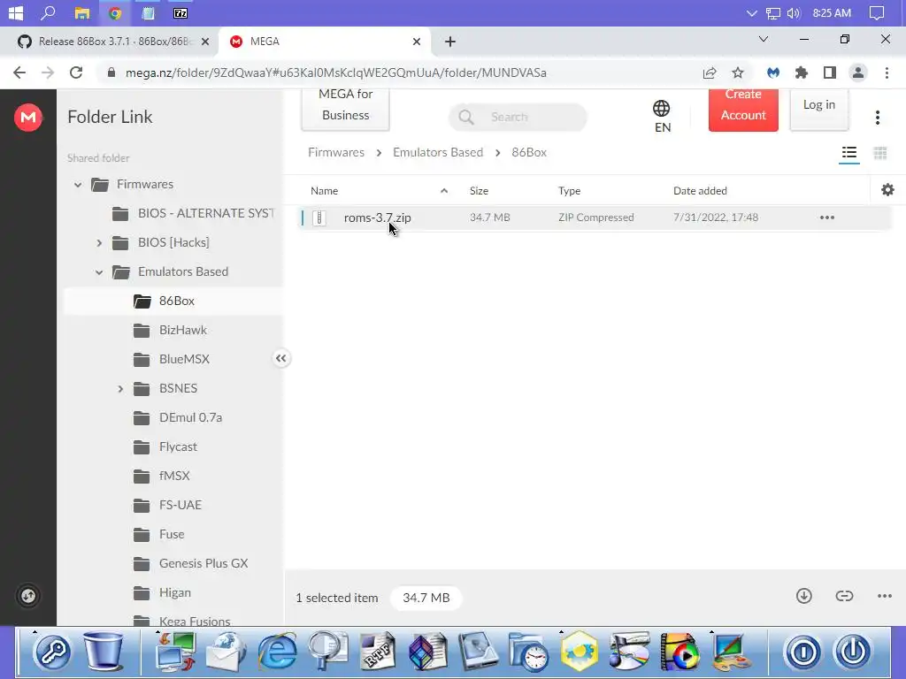Click the get link icon in bottom bar
The height and width of the screenshot is (679, 906).
point(844,596)
